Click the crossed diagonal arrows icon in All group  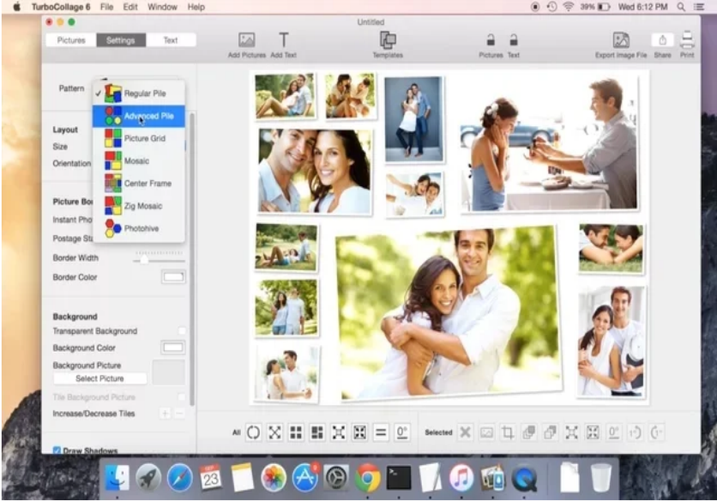point(274,432)
